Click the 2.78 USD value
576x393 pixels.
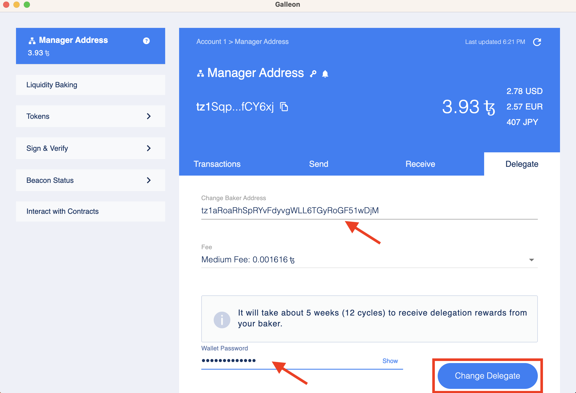pos(524,91)
